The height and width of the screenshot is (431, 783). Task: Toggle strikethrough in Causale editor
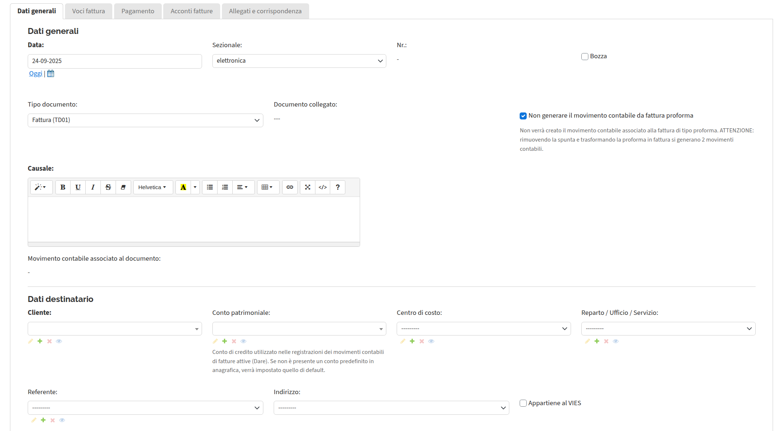[108, 187]
